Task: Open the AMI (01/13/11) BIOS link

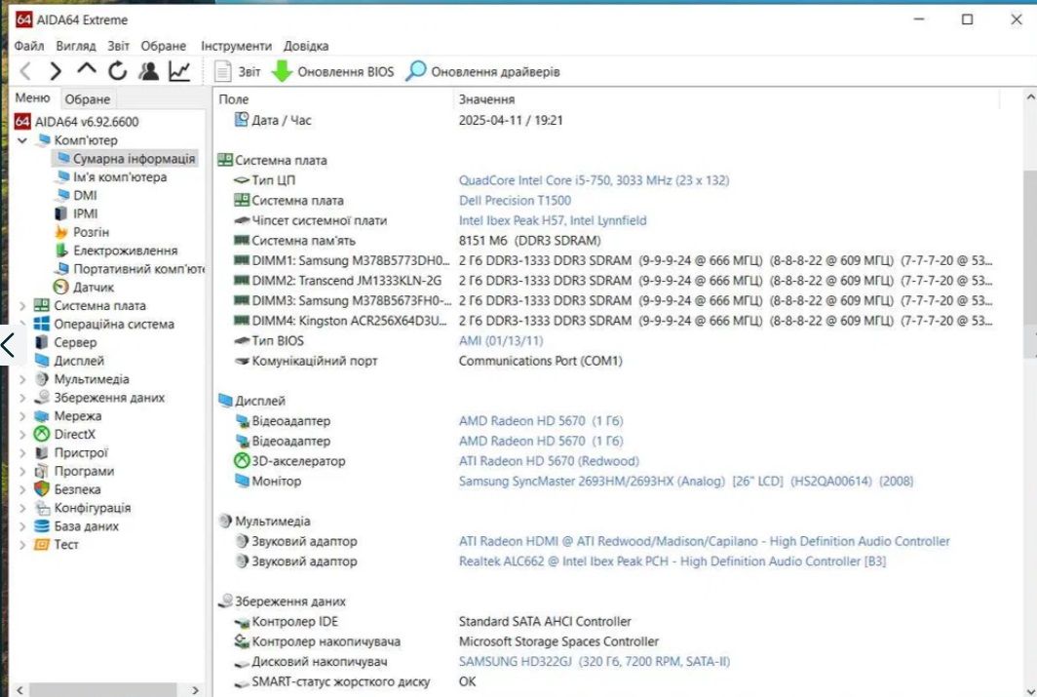Action: pyautogui.click(x=501, y=340)
